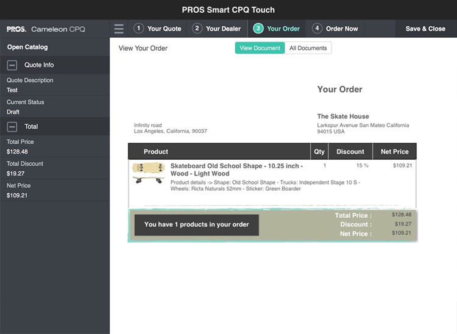Click quantity 1 in the table row
Screen dimensions: 457x334
pos(325,166)
